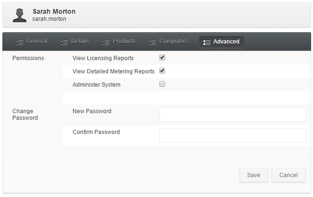313x197 pixels.
Task: Enable the Administer System checkbox
Action: [x=162, y=84]
